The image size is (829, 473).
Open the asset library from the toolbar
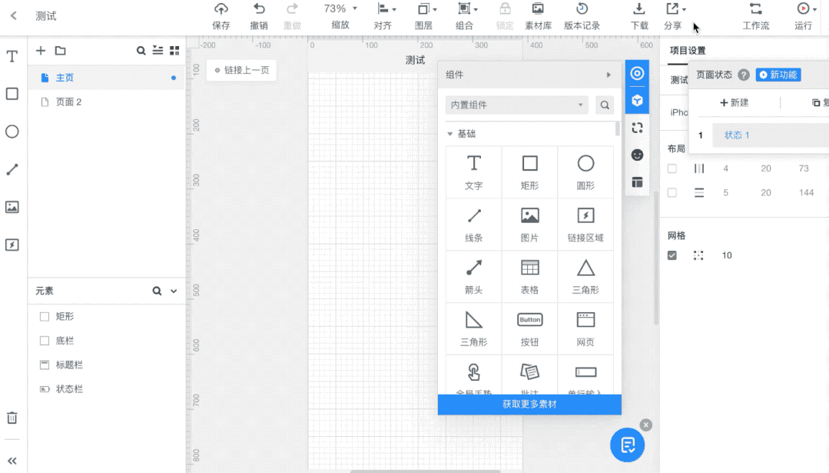point(538,9)
